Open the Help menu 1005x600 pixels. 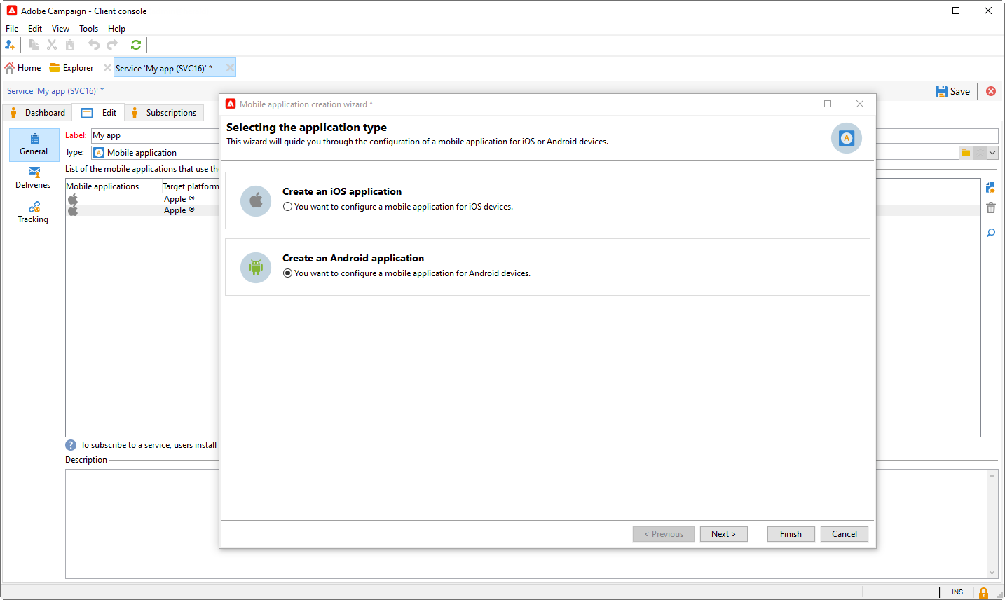click(x=116, y=29)
